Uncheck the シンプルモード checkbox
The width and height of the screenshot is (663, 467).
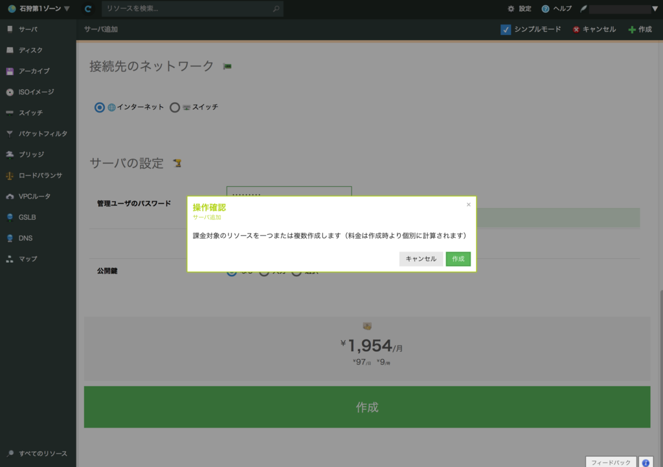click(505, 29)
